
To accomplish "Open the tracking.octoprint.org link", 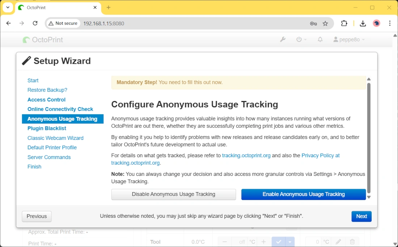I will coord(246,155).
